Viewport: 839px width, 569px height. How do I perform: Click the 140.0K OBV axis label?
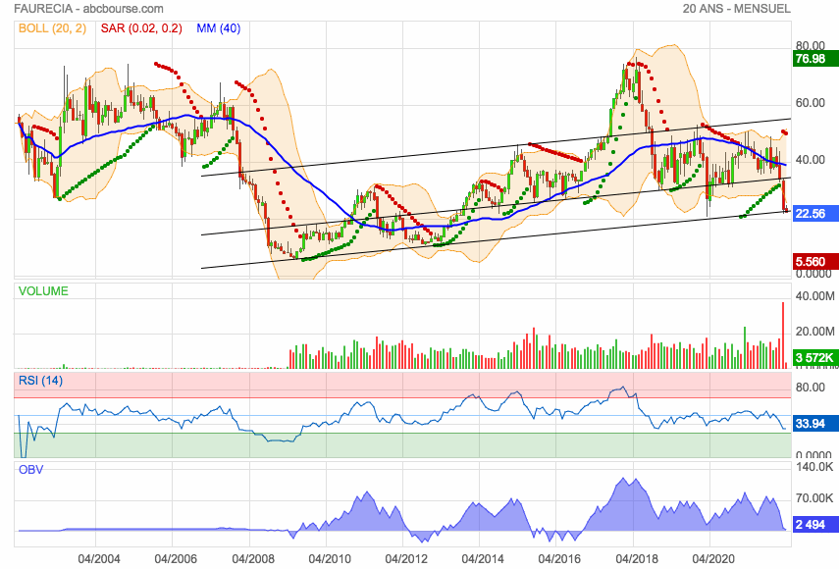pos(814,467)
